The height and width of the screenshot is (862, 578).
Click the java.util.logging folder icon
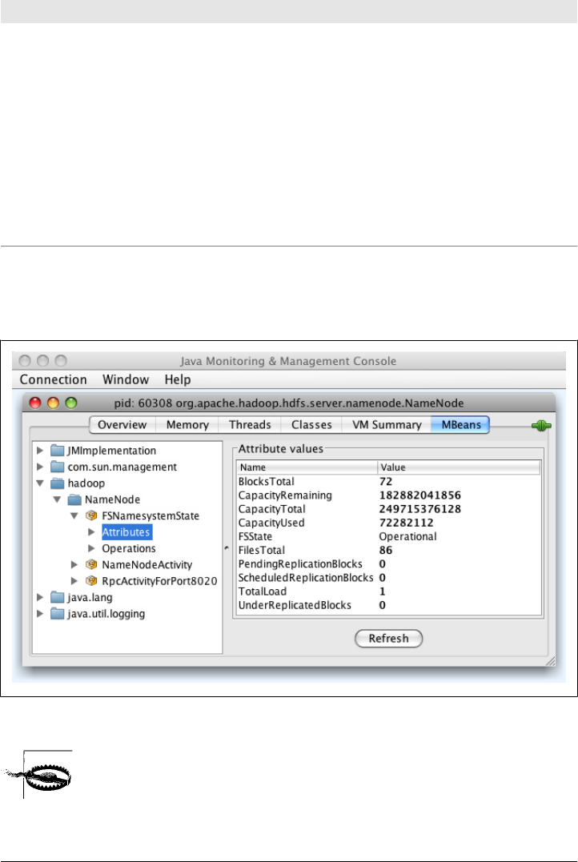(x=57, y=614)
